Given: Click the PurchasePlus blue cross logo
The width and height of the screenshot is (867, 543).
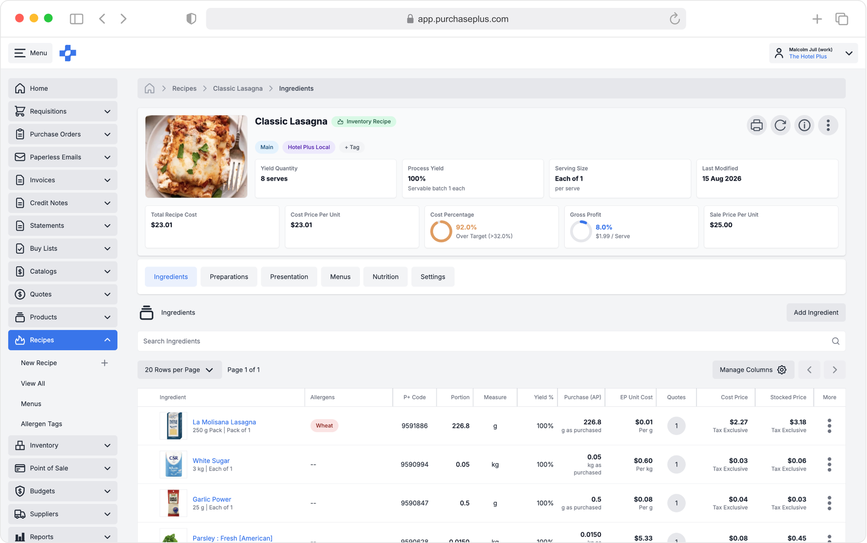Looking at the screenshot, I should [68, 53].
